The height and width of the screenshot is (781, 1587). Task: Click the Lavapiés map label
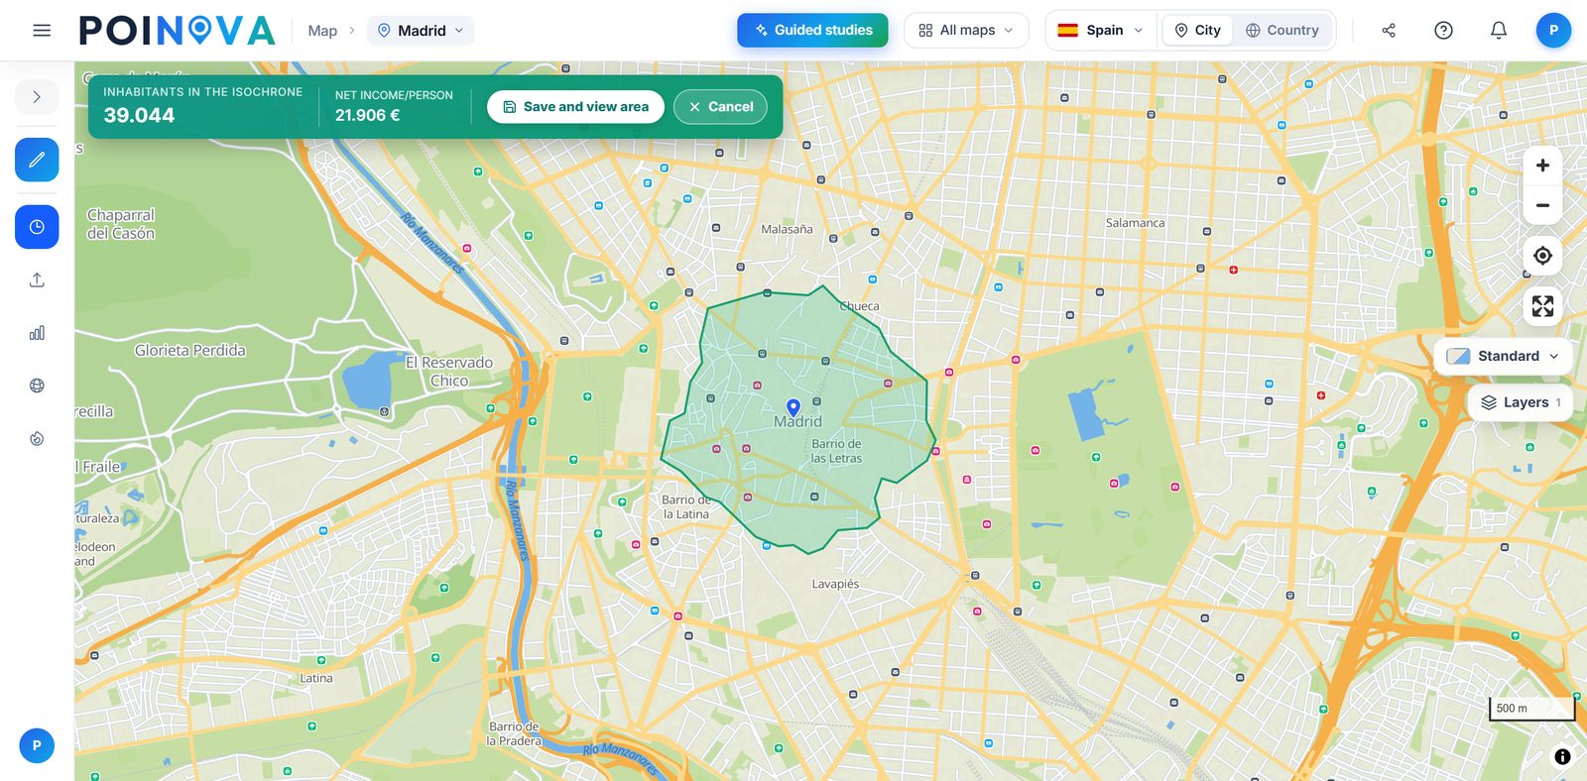click(x=835, y=584)
